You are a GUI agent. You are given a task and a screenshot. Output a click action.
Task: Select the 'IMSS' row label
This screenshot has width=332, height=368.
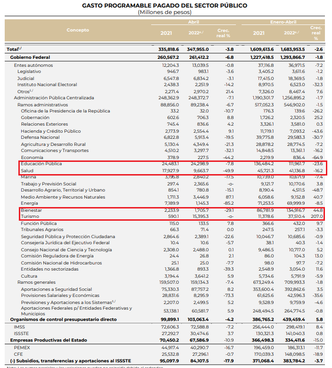coord(19,326)
